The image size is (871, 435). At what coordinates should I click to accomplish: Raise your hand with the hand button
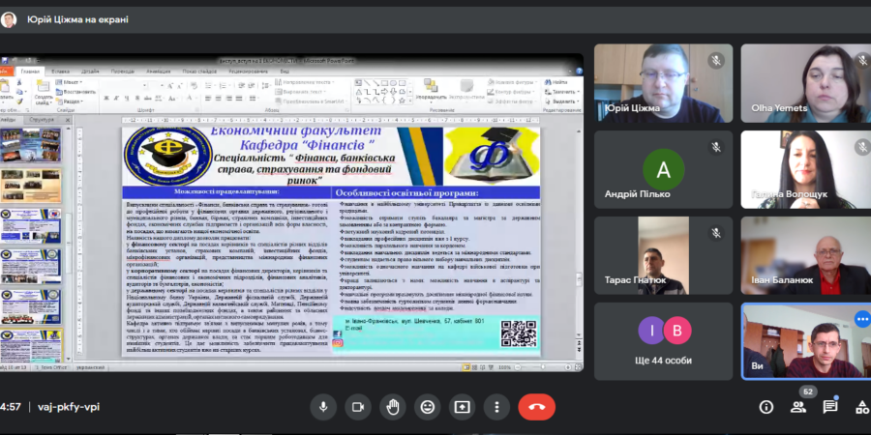pyautogui.click(x=393, y=407)
